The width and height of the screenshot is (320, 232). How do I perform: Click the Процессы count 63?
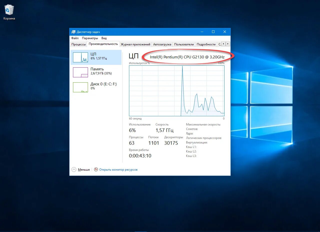pyautogui.click(x=132, y=143)
